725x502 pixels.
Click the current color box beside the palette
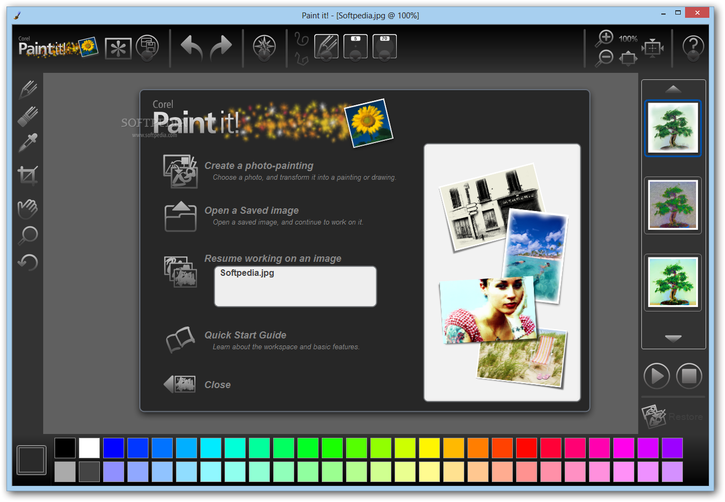click(31, 460)
